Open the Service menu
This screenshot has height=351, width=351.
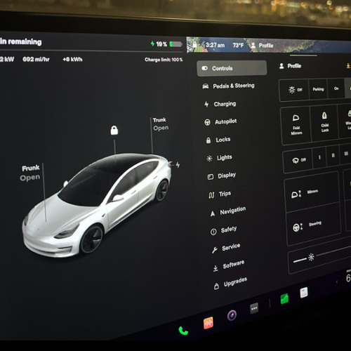[x=226, y=248]
